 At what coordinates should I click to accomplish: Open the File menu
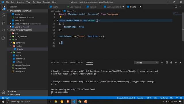click(7, 2)
